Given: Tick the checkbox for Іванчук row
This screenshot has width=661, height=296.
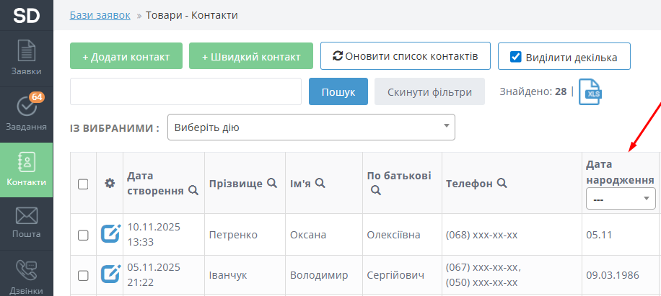Looking at the screenshot, I should (x=83, y=275).
